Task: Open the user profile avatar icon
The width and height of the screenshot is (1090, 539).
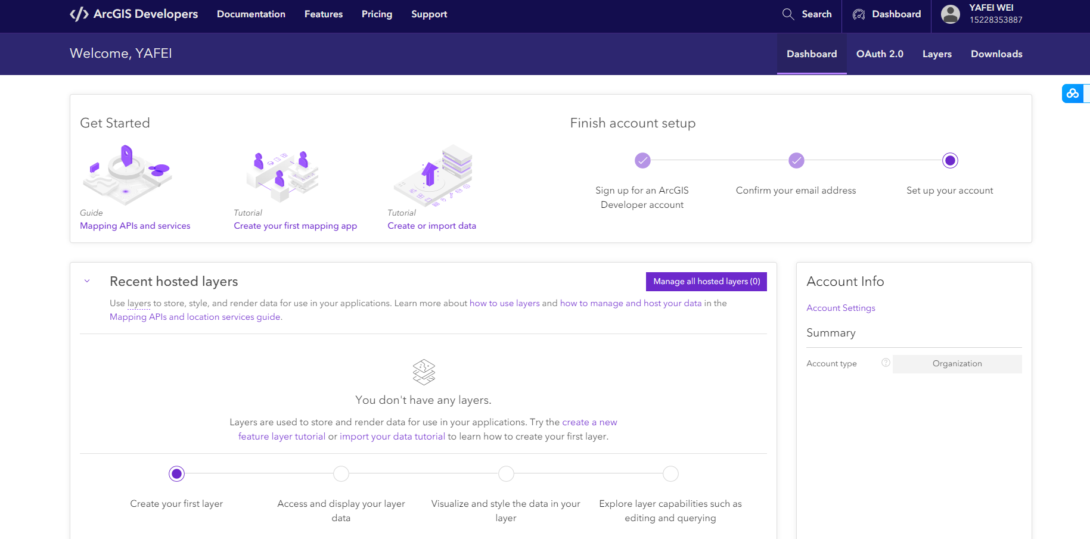Action: (951, 14)
